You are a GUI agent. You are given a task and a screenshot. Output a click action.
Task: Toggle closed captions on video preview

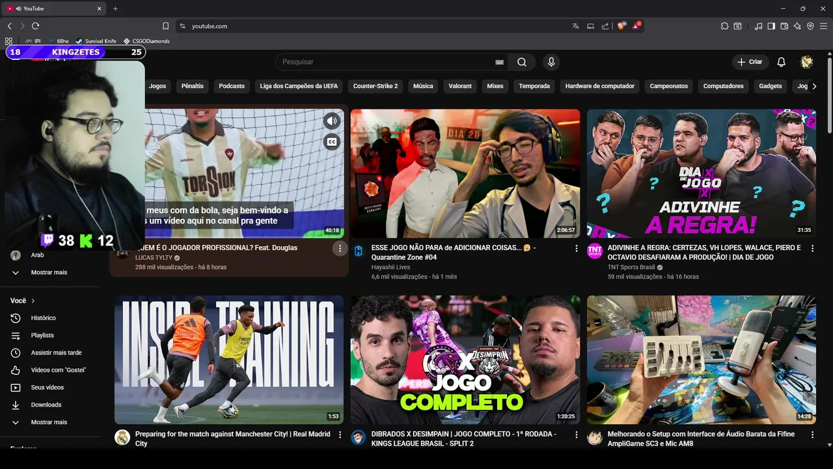click(332, 142)
